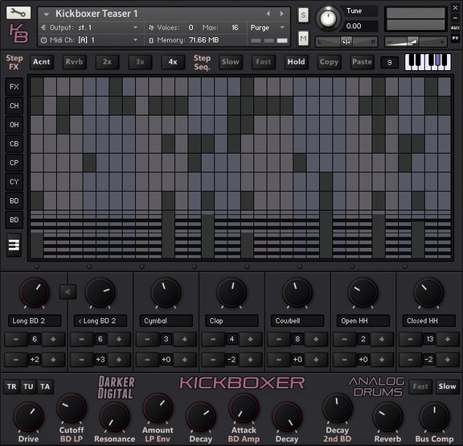The height and width of the screenshot is (446, 463).
Task: Toggle the Hold button
Action: tap(296, 62)
